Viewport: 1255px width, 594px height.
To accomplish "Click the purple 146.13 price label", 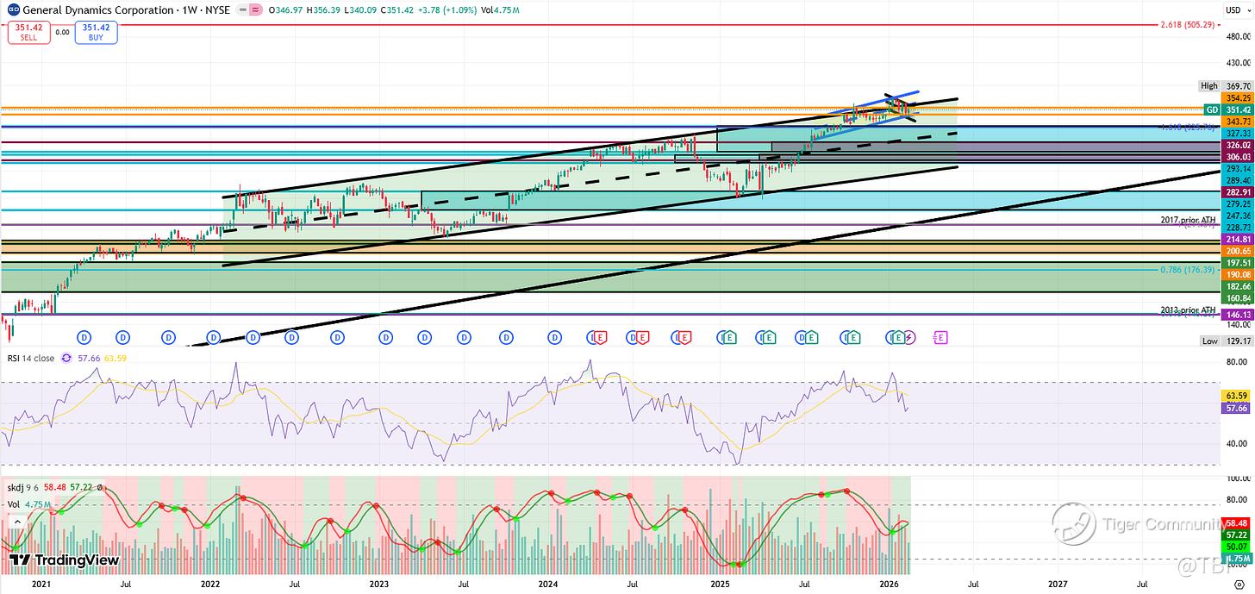I will point(1237,316).
